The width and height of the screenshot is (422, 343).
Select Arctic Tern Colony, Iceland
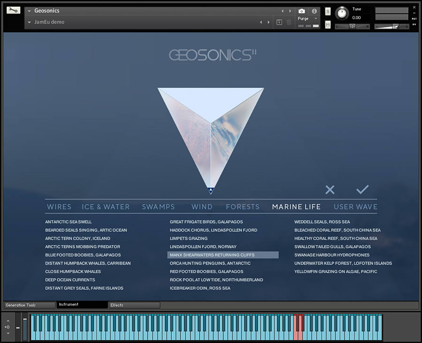point(78,239)
